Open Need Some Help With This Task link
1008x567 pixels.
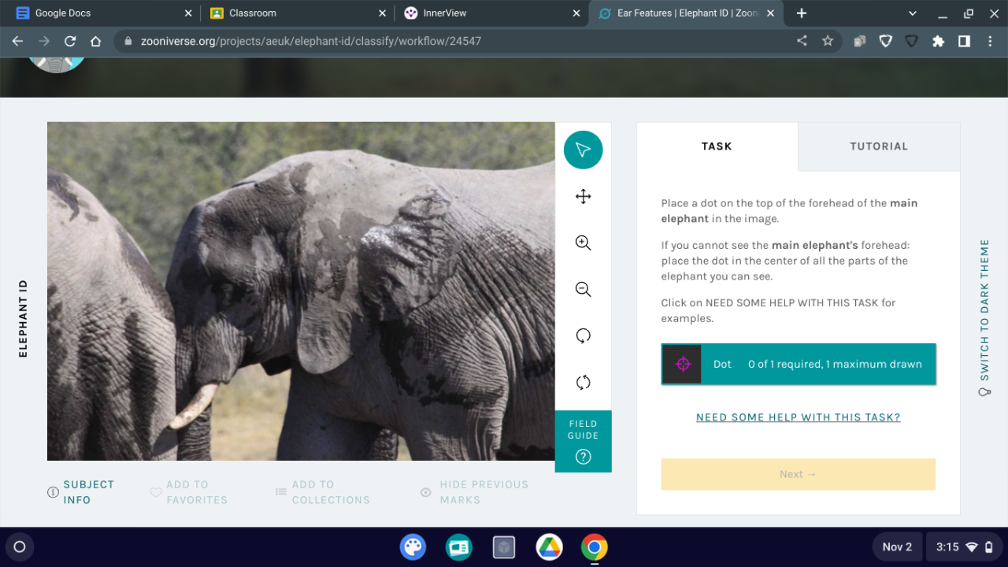[798, 417]
